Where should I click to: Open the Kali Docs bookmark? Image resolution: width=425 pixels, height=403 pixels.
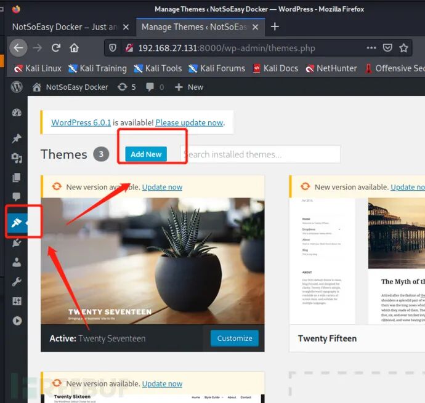point(275,68)
